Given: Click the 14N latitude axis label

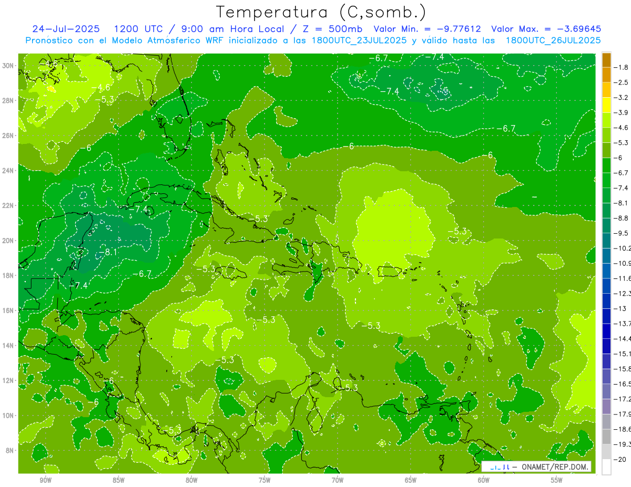Looking at the screenshot, I should [9, 346].
